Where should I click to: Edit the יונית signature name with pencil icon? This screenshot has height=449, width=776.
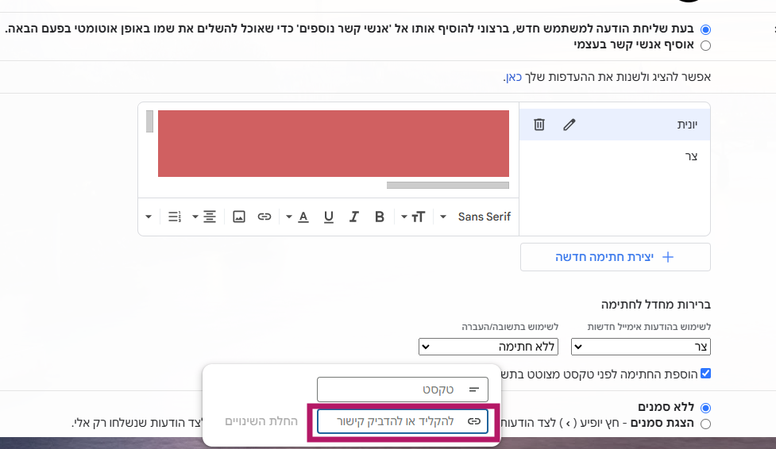pos(569,125)
